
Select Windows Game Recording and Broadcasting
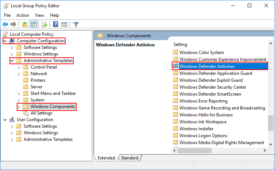click(x=222, y=108)
